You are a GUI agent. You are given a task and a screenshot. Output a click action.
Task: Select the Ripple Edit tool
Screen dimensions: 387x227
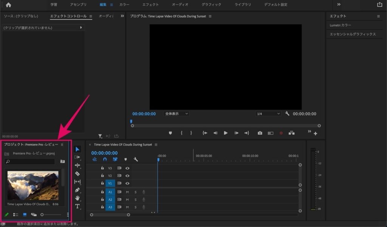[x=77, y=165]
